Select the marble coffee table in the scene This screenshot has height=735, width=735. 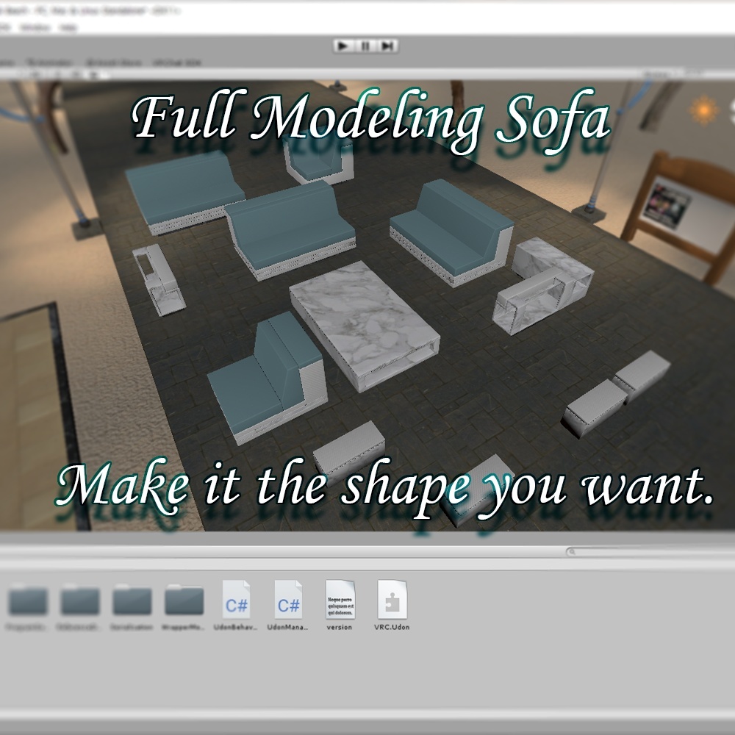[365, 326]
